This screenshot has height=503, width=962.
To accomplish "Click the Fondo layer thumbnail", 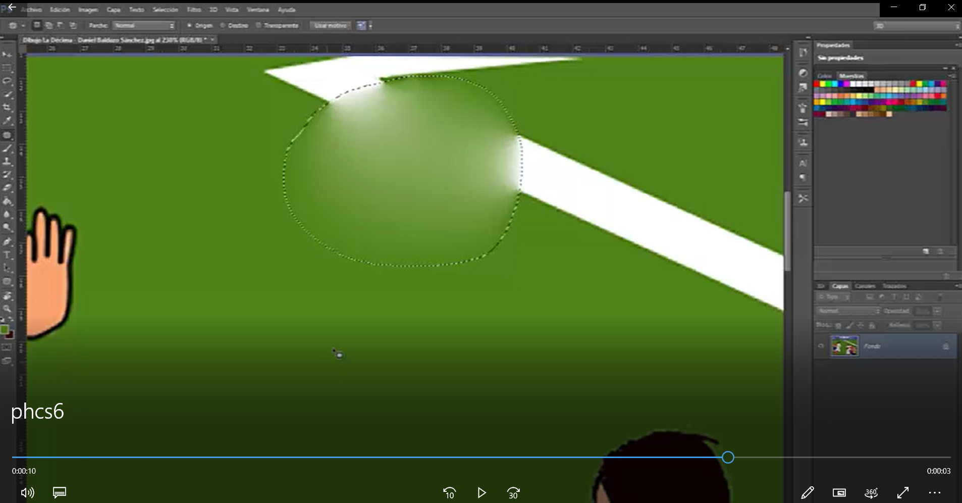I will 844,346.
